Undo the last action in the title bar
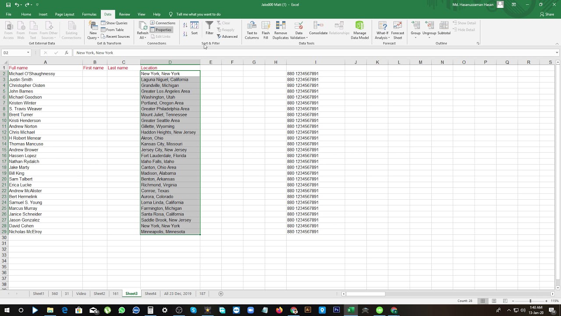 17,4
